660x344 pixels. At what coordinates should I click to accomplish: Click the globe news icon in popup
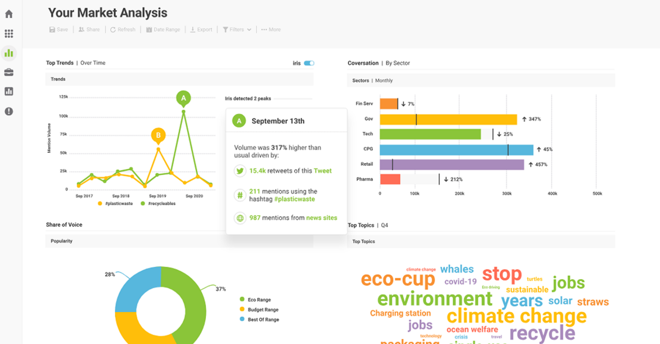click(x=240, y=218)
